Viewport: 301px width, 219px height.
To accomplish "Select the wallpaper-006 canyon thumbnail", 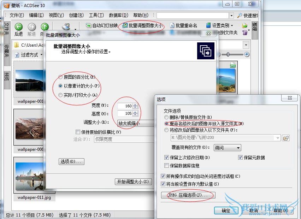I will click(x=29, y=128).
